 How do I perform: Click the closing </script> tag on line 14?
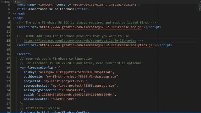(164, 45)
